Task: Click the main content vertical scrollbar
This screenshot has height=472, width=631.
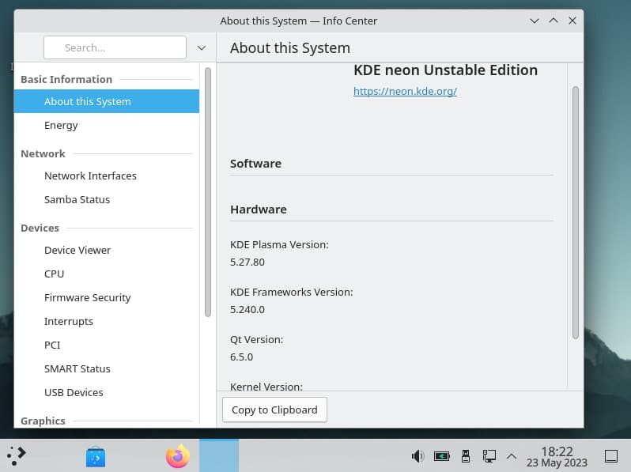Action: coord(576,213)
